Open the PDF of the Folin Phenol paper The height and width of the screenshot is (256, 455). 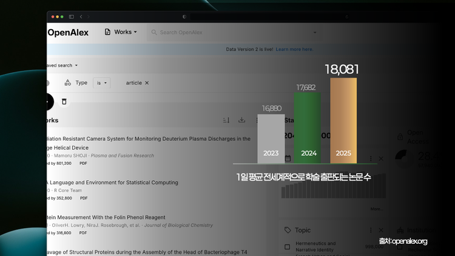[x=83, y=233]
